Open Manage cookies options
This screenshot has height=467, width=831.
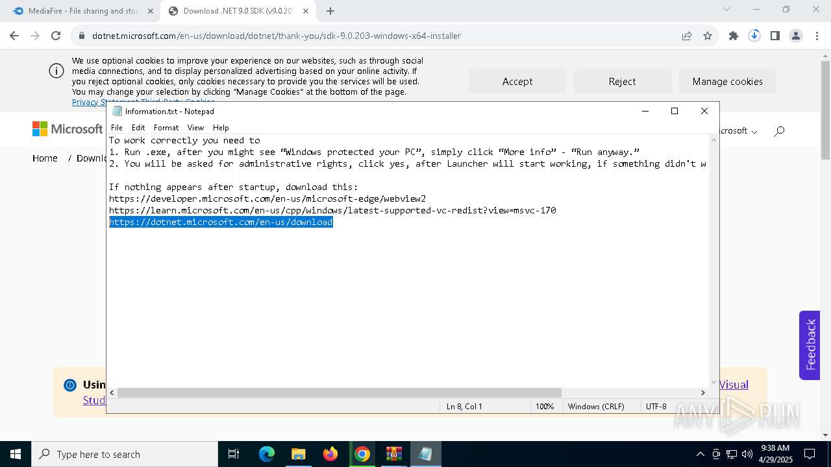[x=727, y=81]
